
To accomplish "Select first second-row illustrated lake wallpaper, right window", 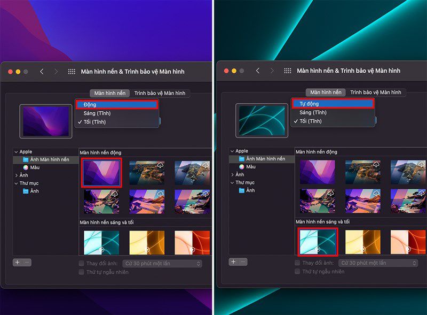I will tap(318, 201).
